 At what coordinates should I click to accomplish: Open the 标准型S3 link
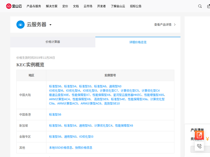click(85, 86)
